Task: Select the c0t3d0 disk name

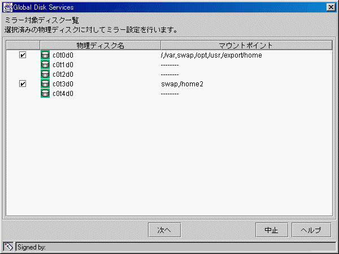Action: [63, 84]
